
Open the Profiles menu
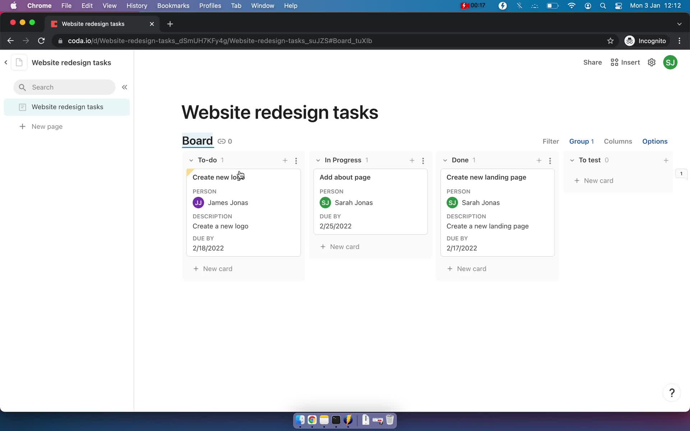[x=210, y=6]
